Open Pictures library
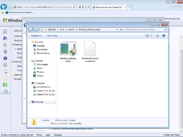This screenshot has width=183, height=137. point(39,72)
